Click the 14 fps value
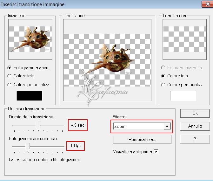 coord(76,146)
